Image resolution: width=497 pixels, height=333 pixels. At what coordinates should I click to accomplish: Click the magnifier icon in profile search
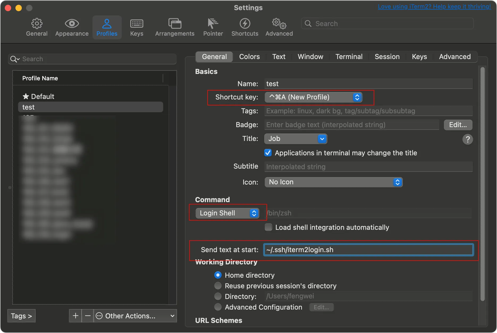(x=15, y=59)
